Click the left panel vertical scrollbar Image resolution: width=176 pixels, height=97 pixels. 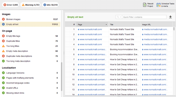coord(62,77)
